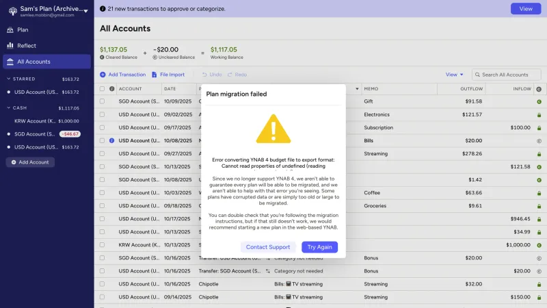
Task: Check the box for the 09/14/2025 Chipotle row
Action: pyautogui.click(x=102, y=297)
